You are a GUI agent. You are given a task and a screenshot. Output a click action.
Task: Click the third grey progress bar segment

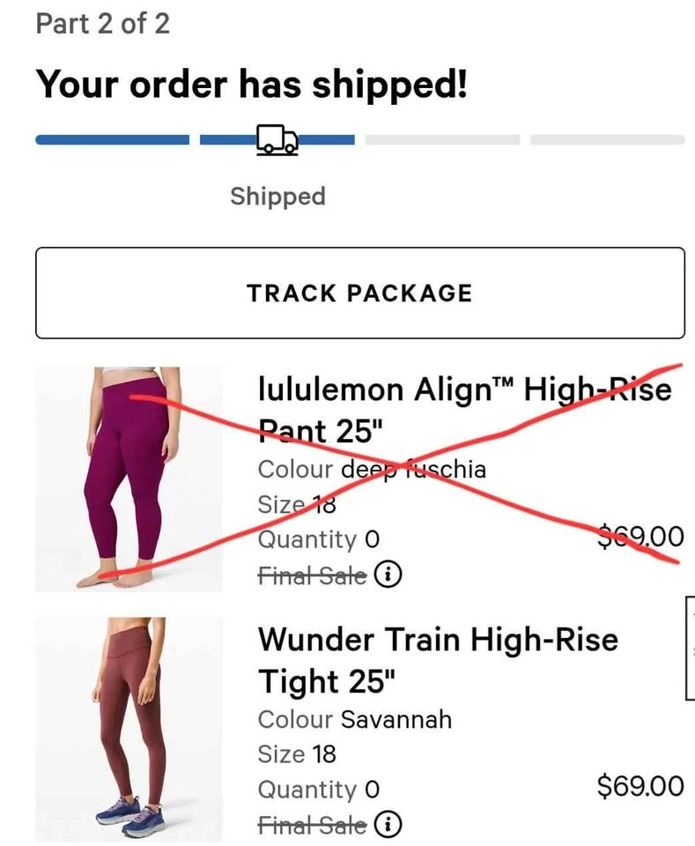click(443, 140)
